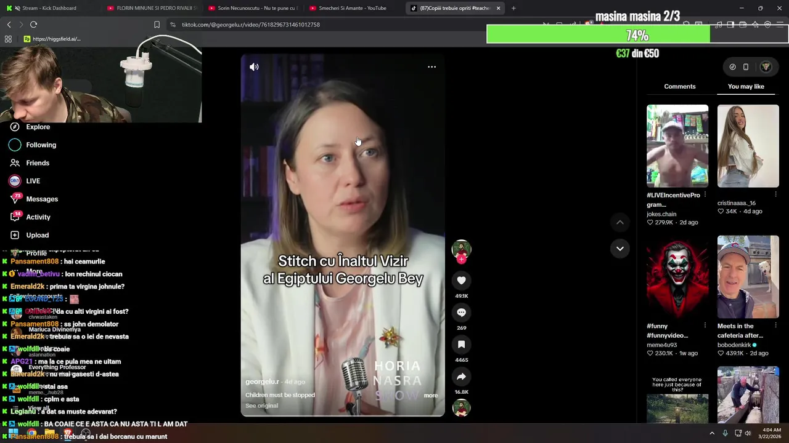This screenshot has width=789, height=443.
Task: Switch to the You may like tab
Action: [746, 87]
